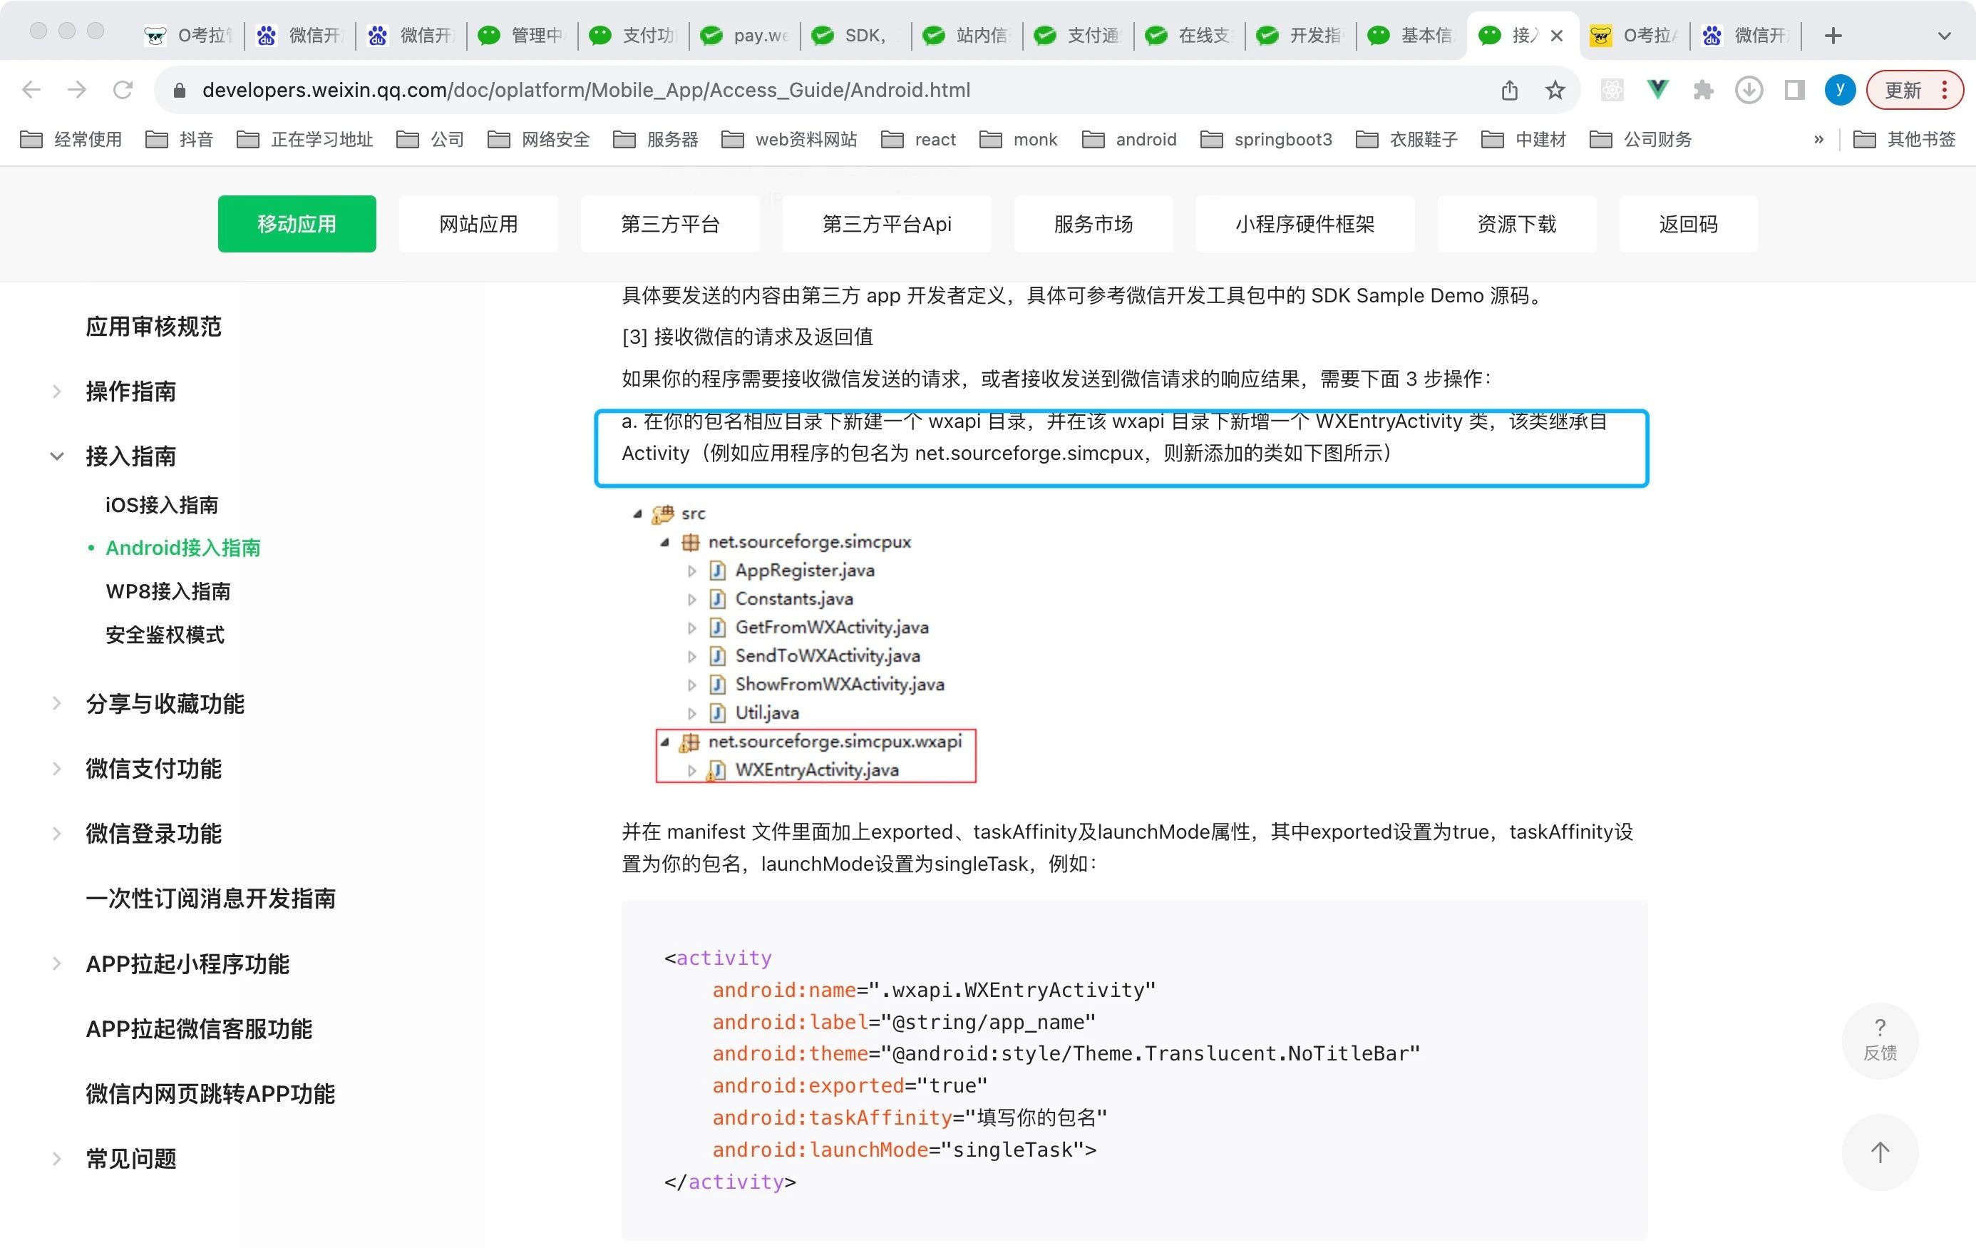This screenshot has width=1976, height=1248.
Task: Open the downloads icon in toolbar
Action: coord(1749,89)
